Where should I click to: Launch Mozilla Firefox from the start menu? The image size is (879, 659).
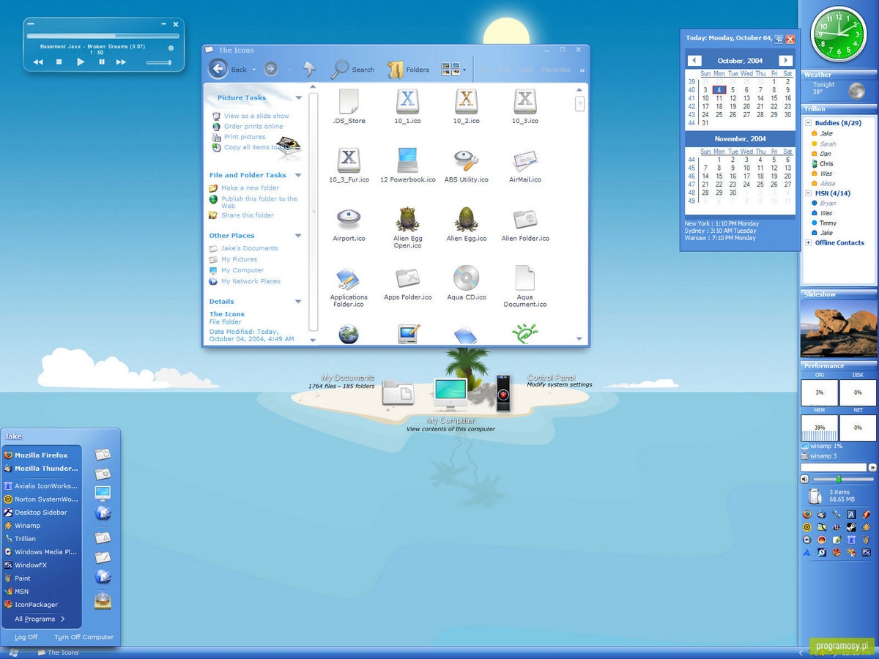[41, 455]
